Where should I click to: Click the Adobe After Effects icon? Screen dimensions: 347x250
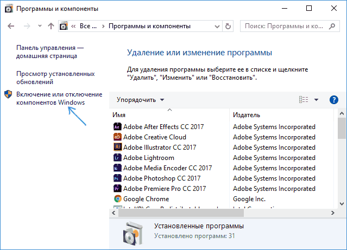pyautogui.click(x=117, y=127)
